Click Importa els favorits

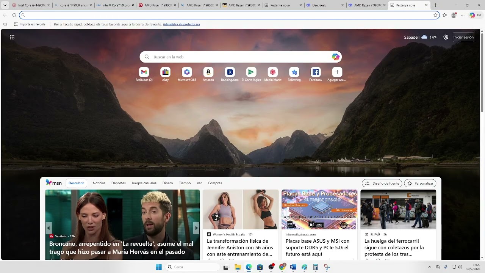click(30, 24)
